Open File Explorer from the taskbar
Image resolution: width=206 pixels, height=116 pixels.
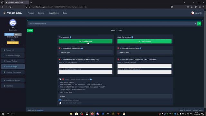pos(71,114)
